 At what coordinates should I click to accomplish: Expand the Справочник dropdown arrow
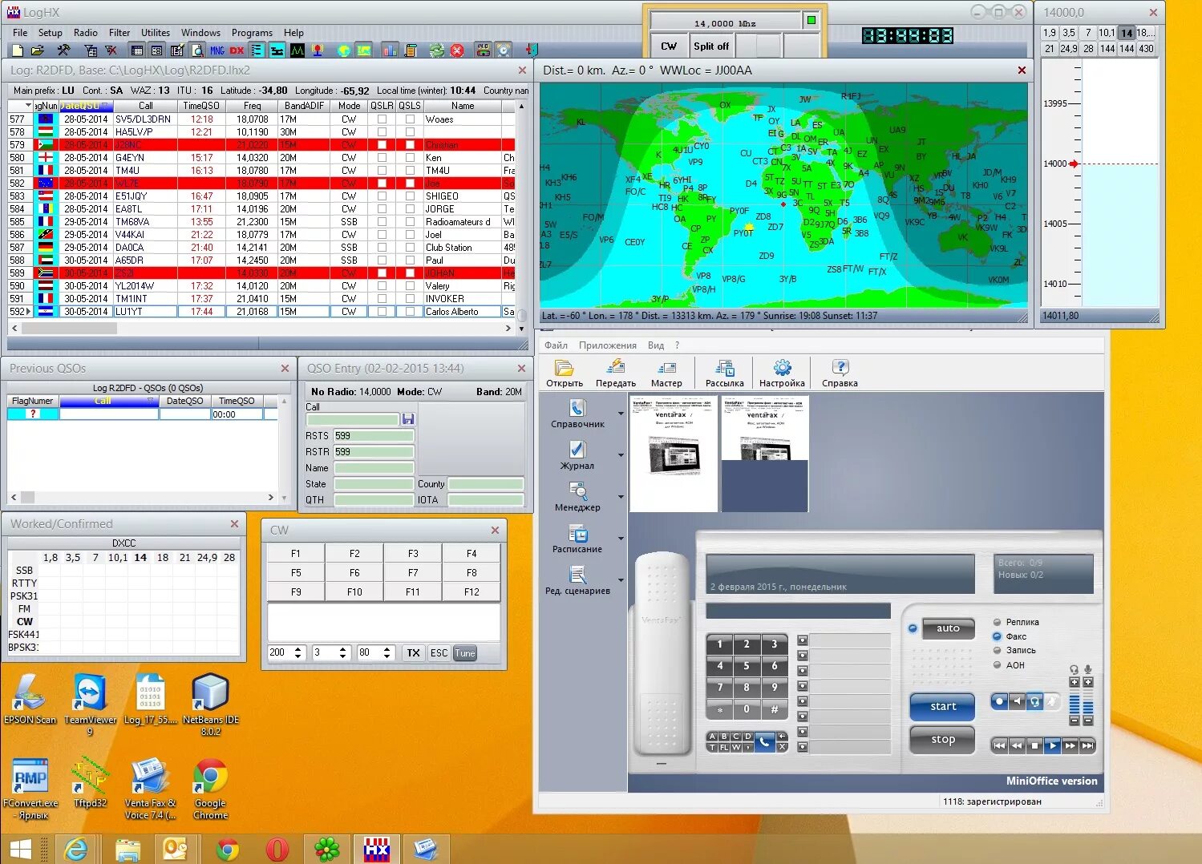[621, 414]
